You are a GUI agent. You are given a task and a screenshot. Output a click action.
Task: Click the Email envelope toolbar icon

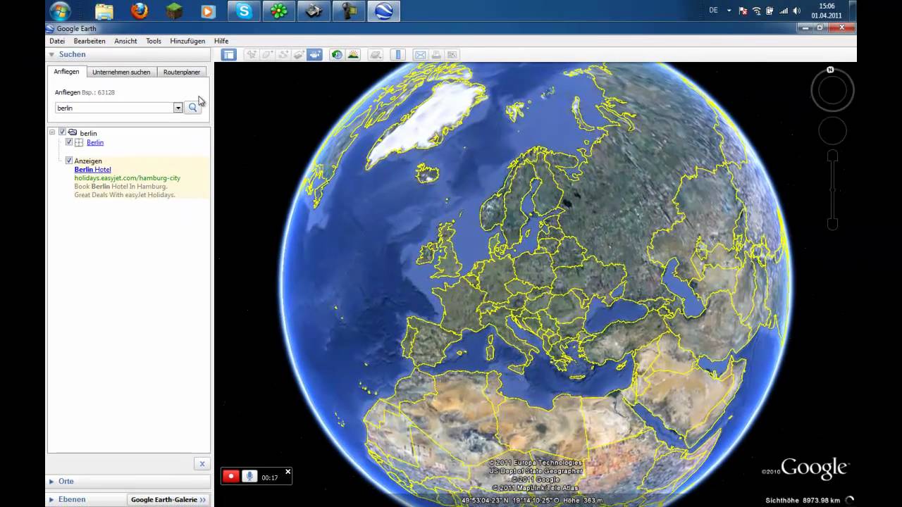420,54
